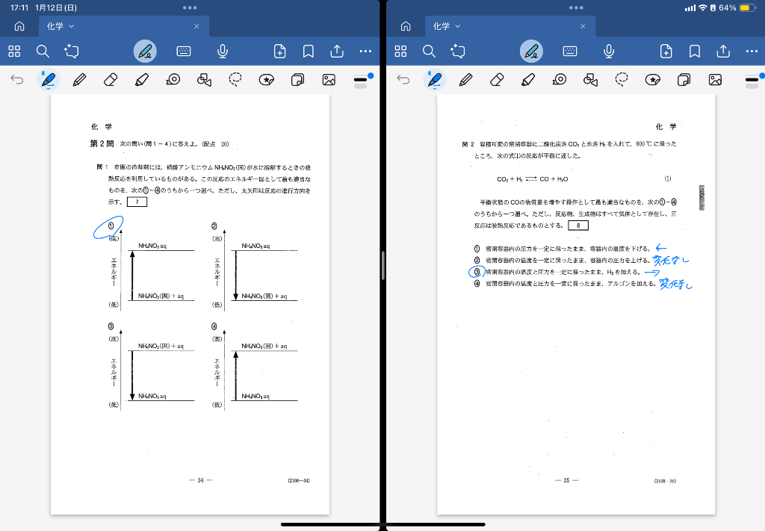Toggle the pen writing mode in left pane

point(145,51)
